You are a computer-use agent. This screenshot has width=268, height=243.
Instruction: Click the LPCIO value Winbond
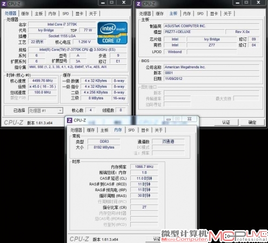coord(175,52)
